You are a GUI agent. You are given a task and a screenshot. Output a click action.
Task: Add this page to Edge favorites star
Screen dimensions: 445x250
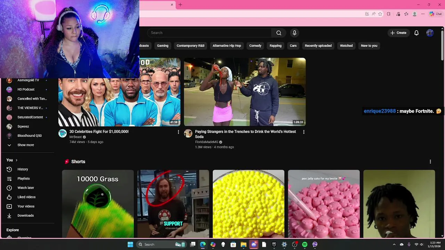380,14
